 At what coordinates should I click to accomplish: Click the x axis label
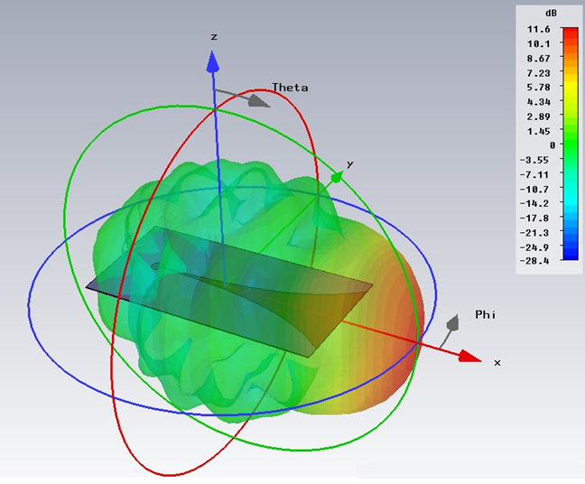(x=497, y=361)
